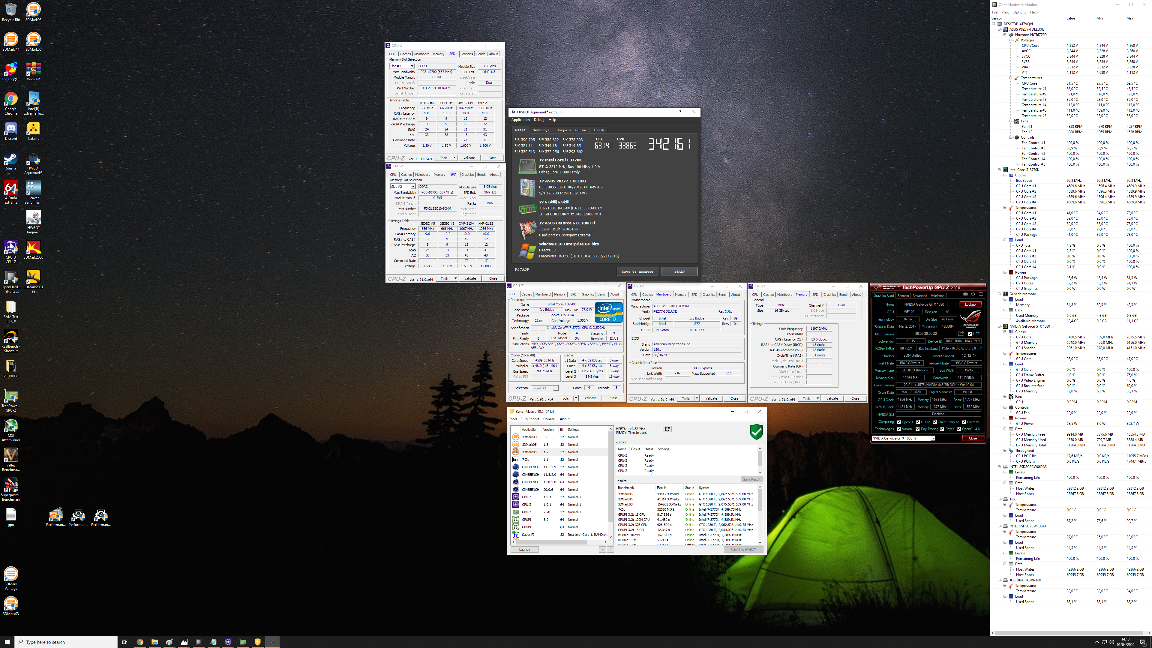This screenshot has width=1152, height=648.
Task: Toggle the UEFI checkbox in GPU-Z
Action: pos(970,334)
